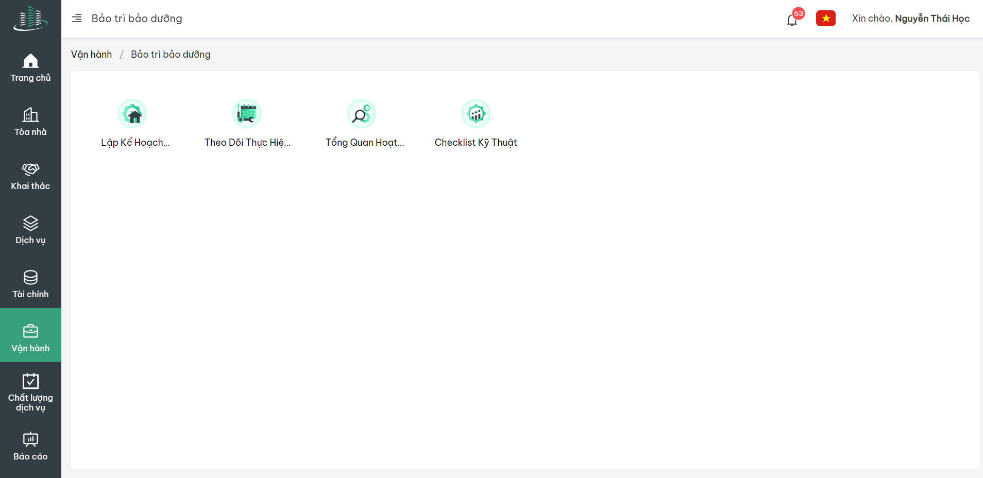This screenshot has height=478, width=983.
Task: Open the Báo cáo presentation icon
Action: (30, 439)
